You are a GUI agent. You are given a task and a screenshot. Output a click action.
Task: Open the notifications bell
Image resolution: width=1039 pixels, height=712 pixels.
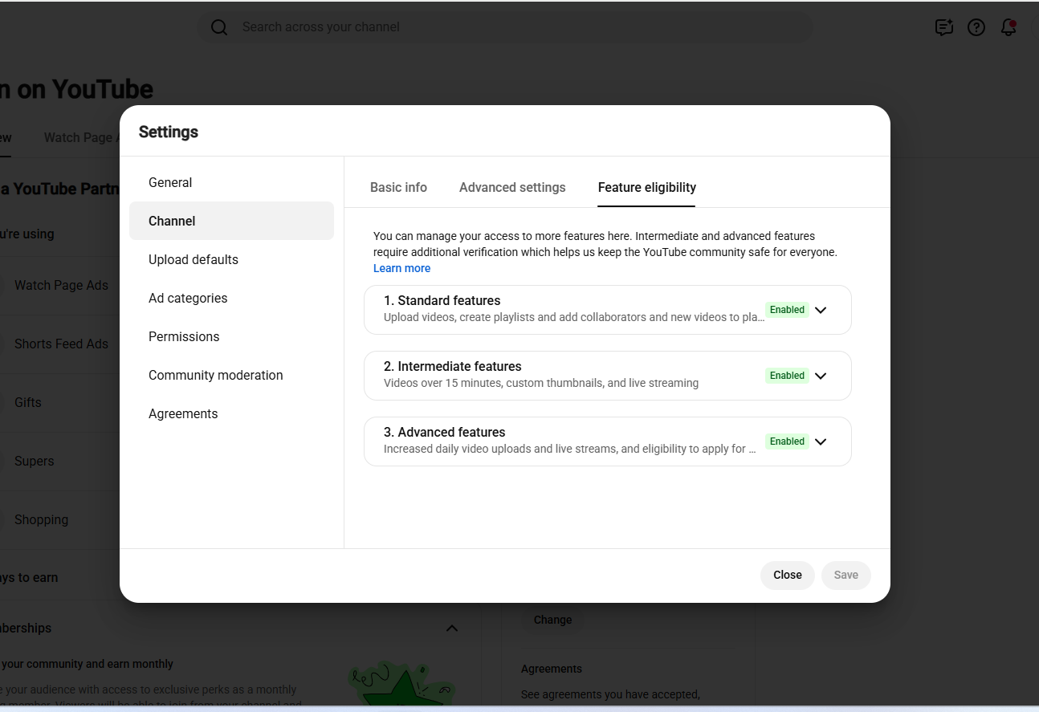pos(1008,27)
